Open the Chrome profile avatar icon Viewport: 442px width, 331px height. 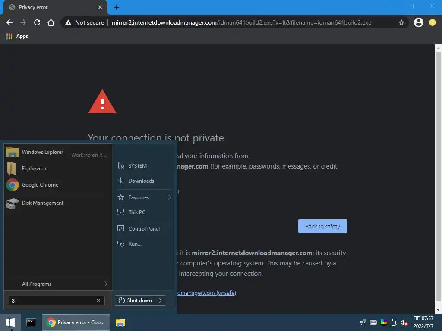click(x=419, y=22)
